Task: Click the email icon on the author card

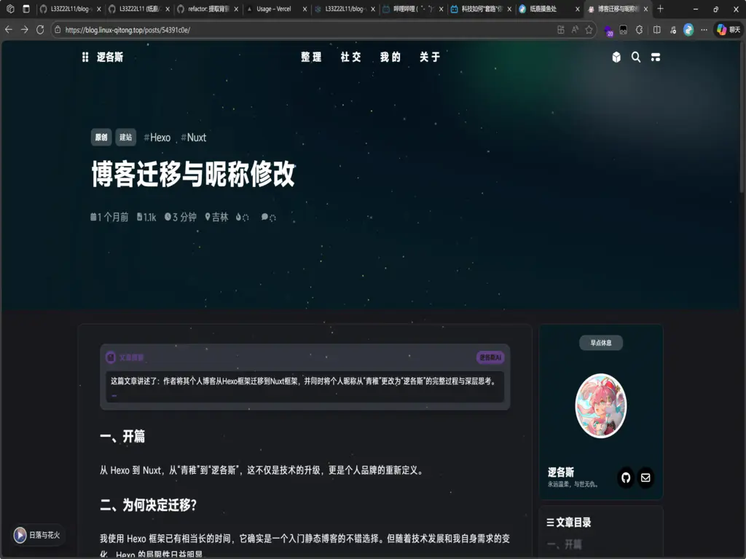Action: [645, 478]
